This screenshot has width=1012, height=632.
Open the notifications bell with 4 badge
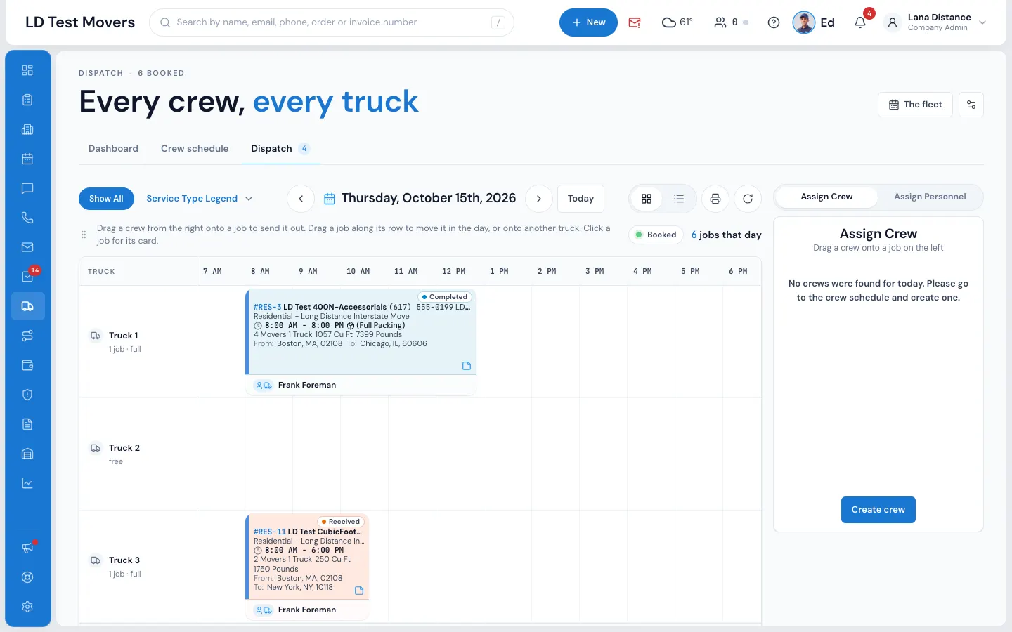coord(860,22)
